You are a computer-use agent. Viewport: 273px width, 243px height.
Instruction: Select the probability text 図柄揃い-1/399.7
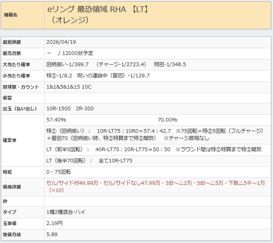coord(67,65)
